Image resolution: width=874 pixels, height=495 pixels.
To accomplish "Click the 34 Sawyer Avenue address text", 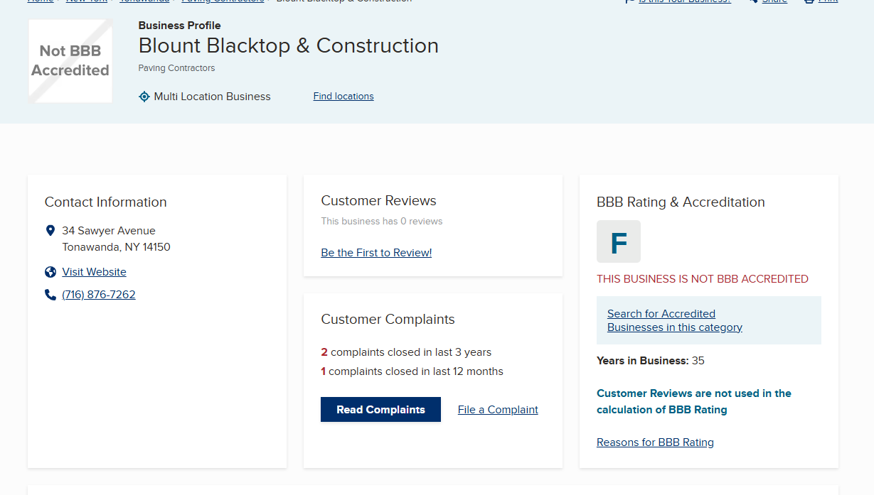I will [x=109, y=231].
